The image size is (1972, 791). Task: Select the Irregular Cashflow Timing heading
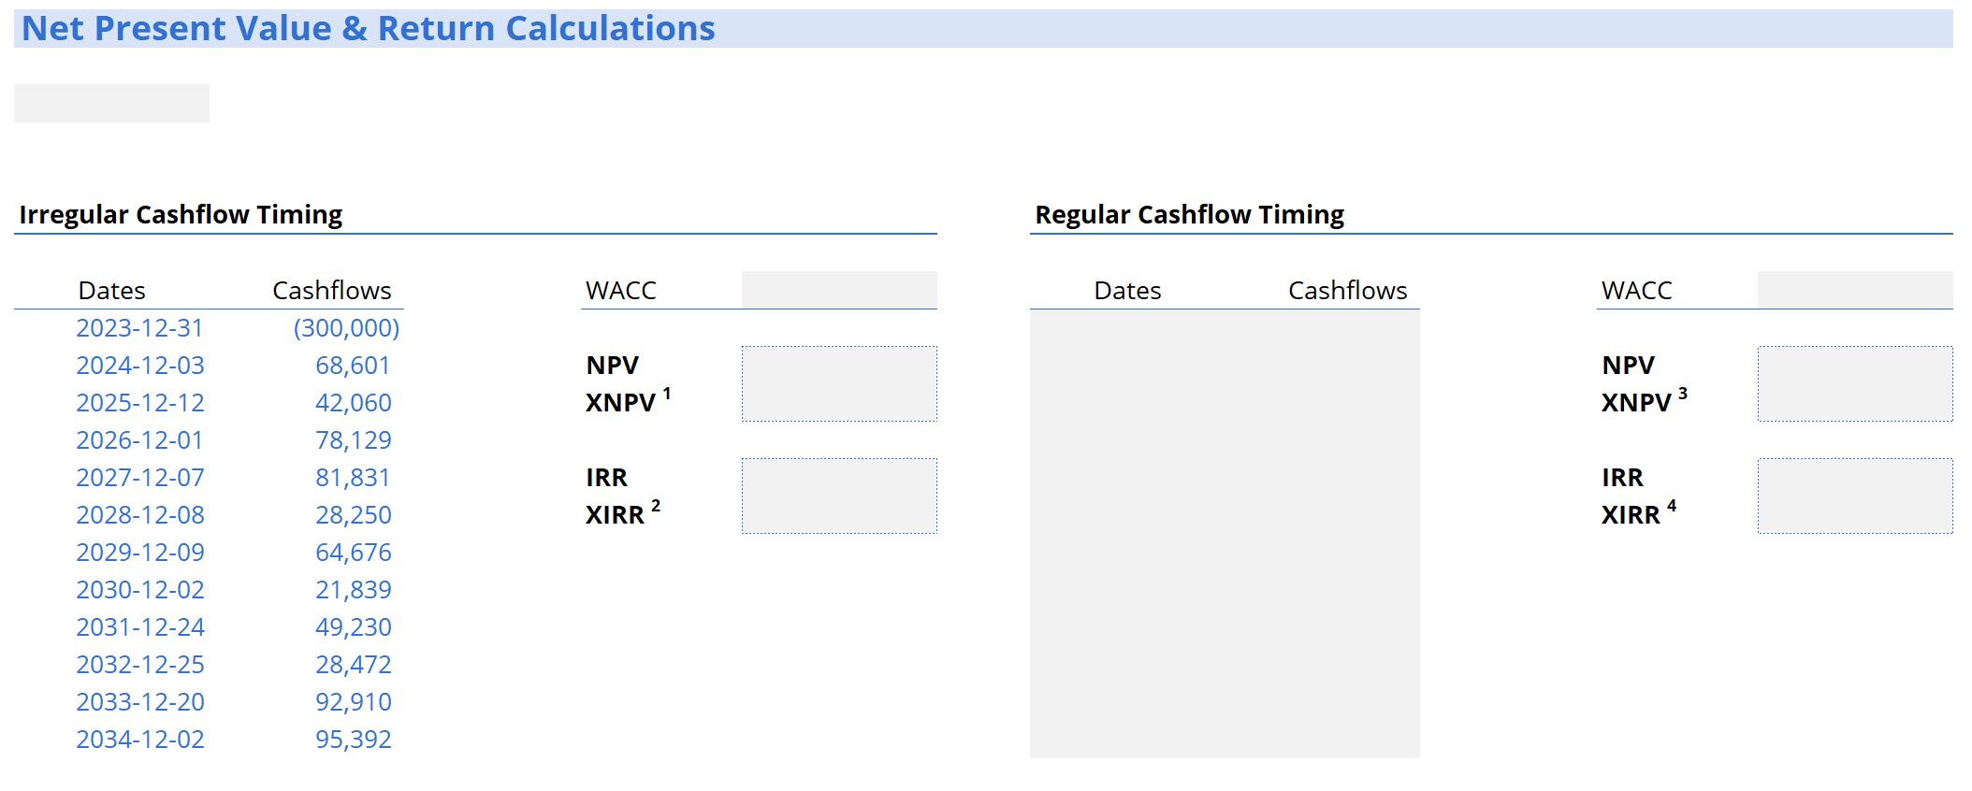tap(181, 215)
